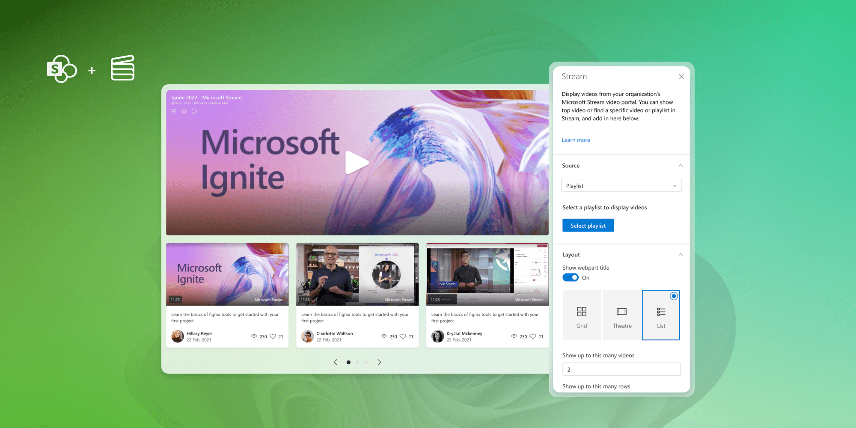Like the Charlotte Waltson video with heart icon
This screenshot has height=428, width=856.
[403, 336]
